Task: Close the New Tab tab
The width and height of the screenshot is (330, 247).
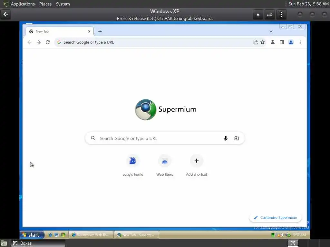Action: [x=89, y=31]
